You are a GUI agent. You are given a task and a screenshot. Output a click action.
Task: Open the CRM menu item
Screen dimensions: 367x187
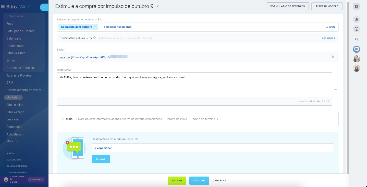coord(10,83)
